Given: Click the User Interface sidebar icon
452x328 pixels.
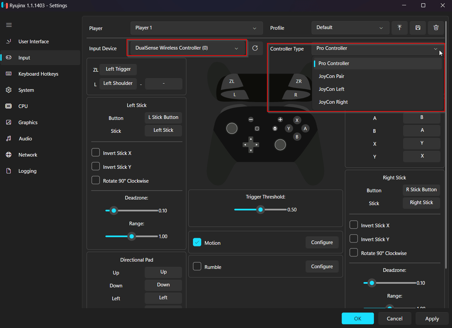Looking at the screenshot, I should (x=9, y=41).
